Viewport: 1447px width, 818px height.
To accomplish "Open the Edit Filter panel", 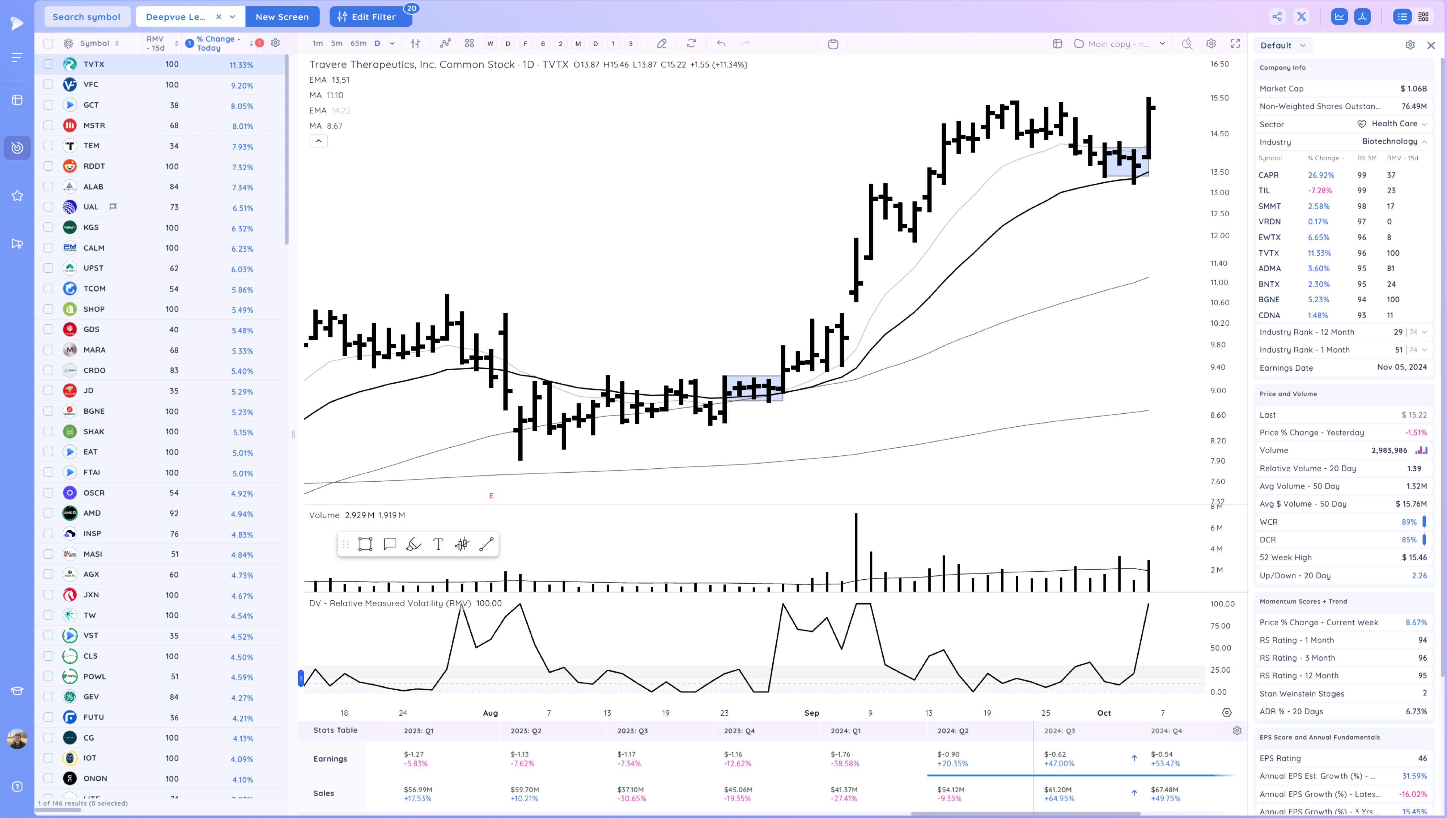I will point(370,16).
